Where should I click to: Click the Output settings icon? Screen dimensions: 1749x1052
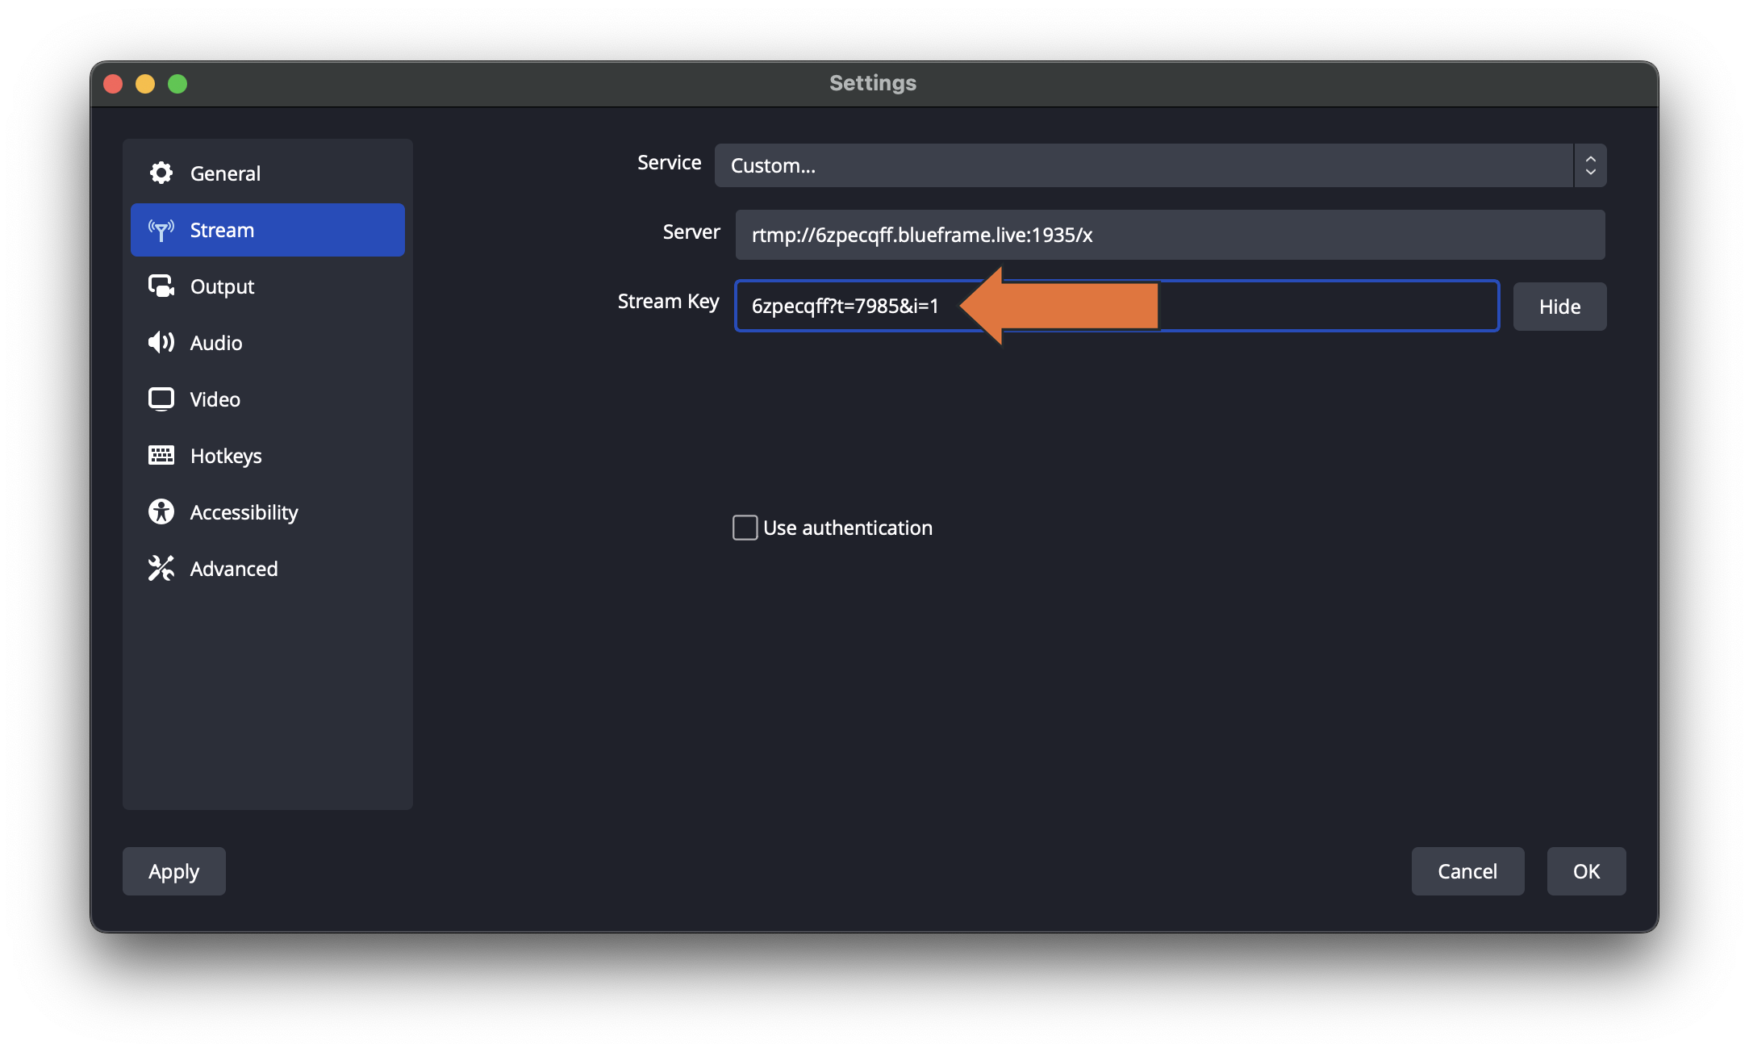click(161, 286)
